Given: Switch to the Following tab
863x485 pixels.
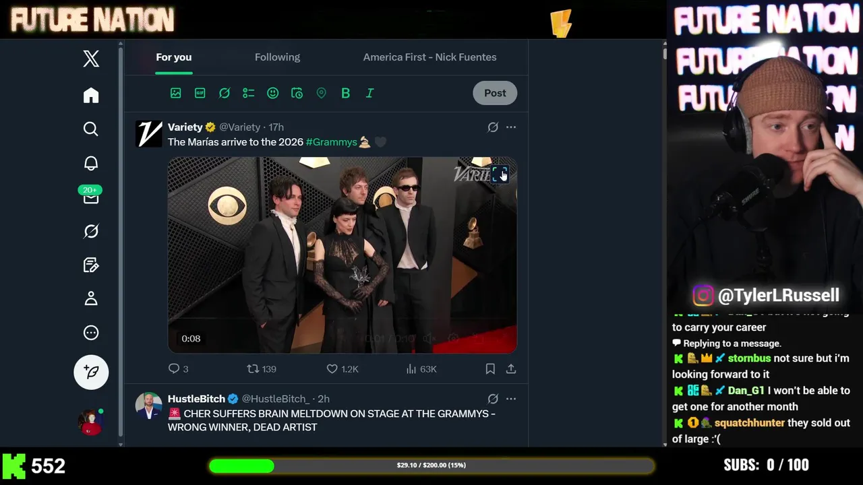Looking at the screenshot, I should click(x=277, y=57).
